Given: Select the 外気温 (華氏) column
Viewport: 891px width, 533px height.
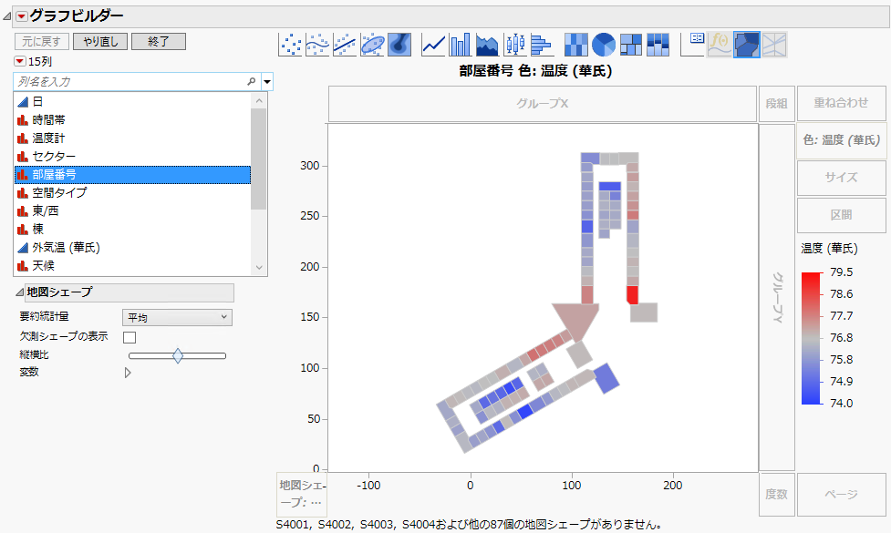Looking at the screenshot, I should point(132,248).
